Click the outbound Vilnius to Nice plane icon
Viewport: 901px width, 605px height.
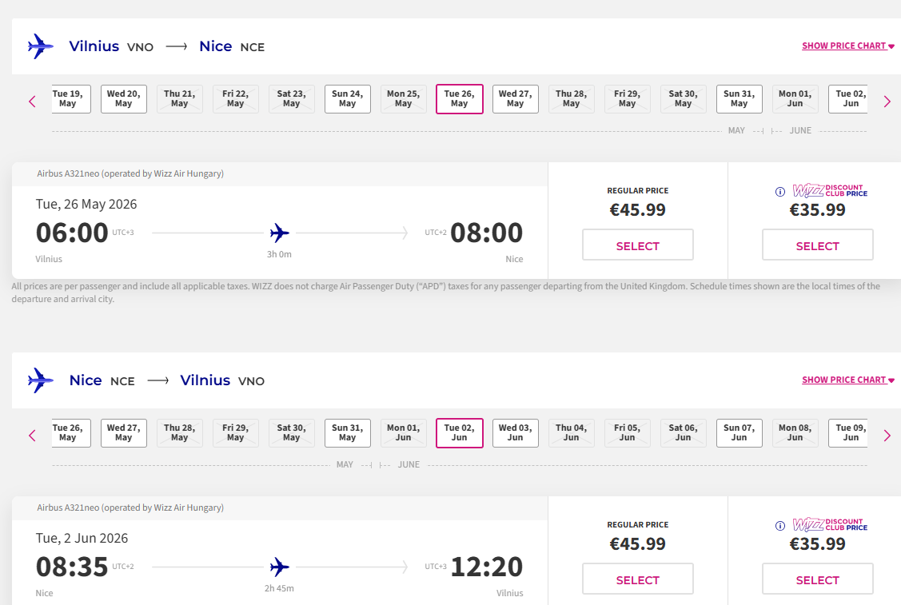point(40,46)
